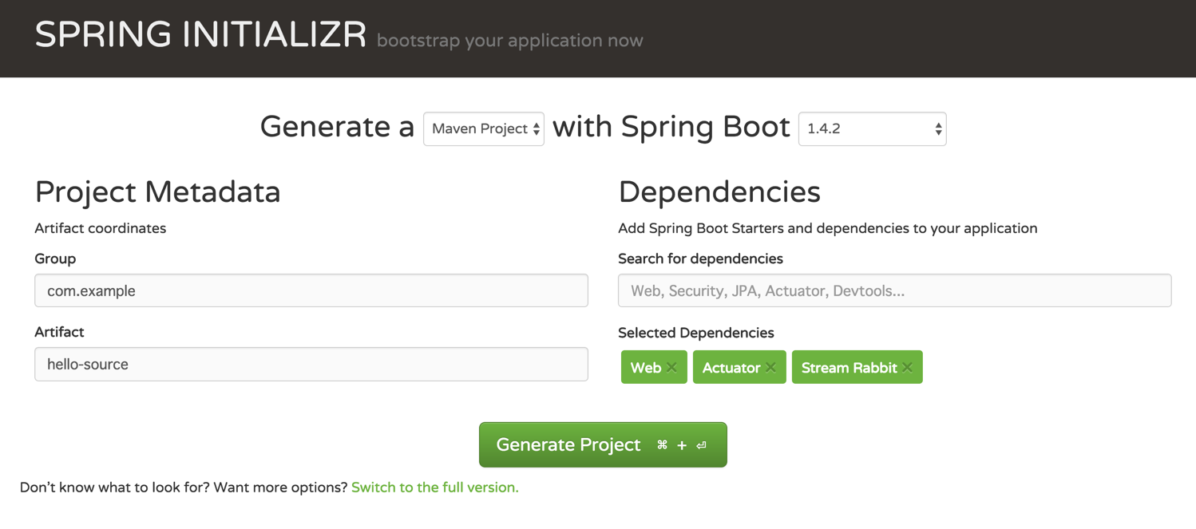1196x529 pixels.
Task: Open the Maven Project type dropdown
Action: click(x=484, y=129)
